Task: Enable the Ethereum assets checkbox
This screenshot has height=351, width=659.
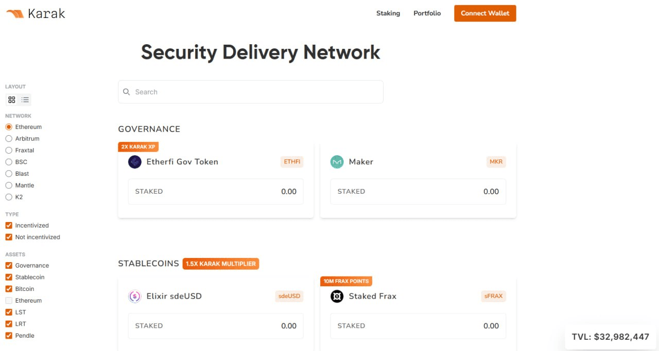Action: coord(9,301)
